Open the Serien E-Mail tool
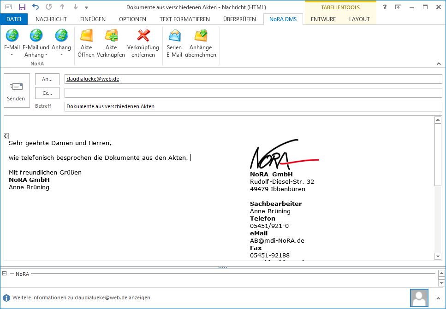Viewport: 446px width, 309px height. click(174, 35)
